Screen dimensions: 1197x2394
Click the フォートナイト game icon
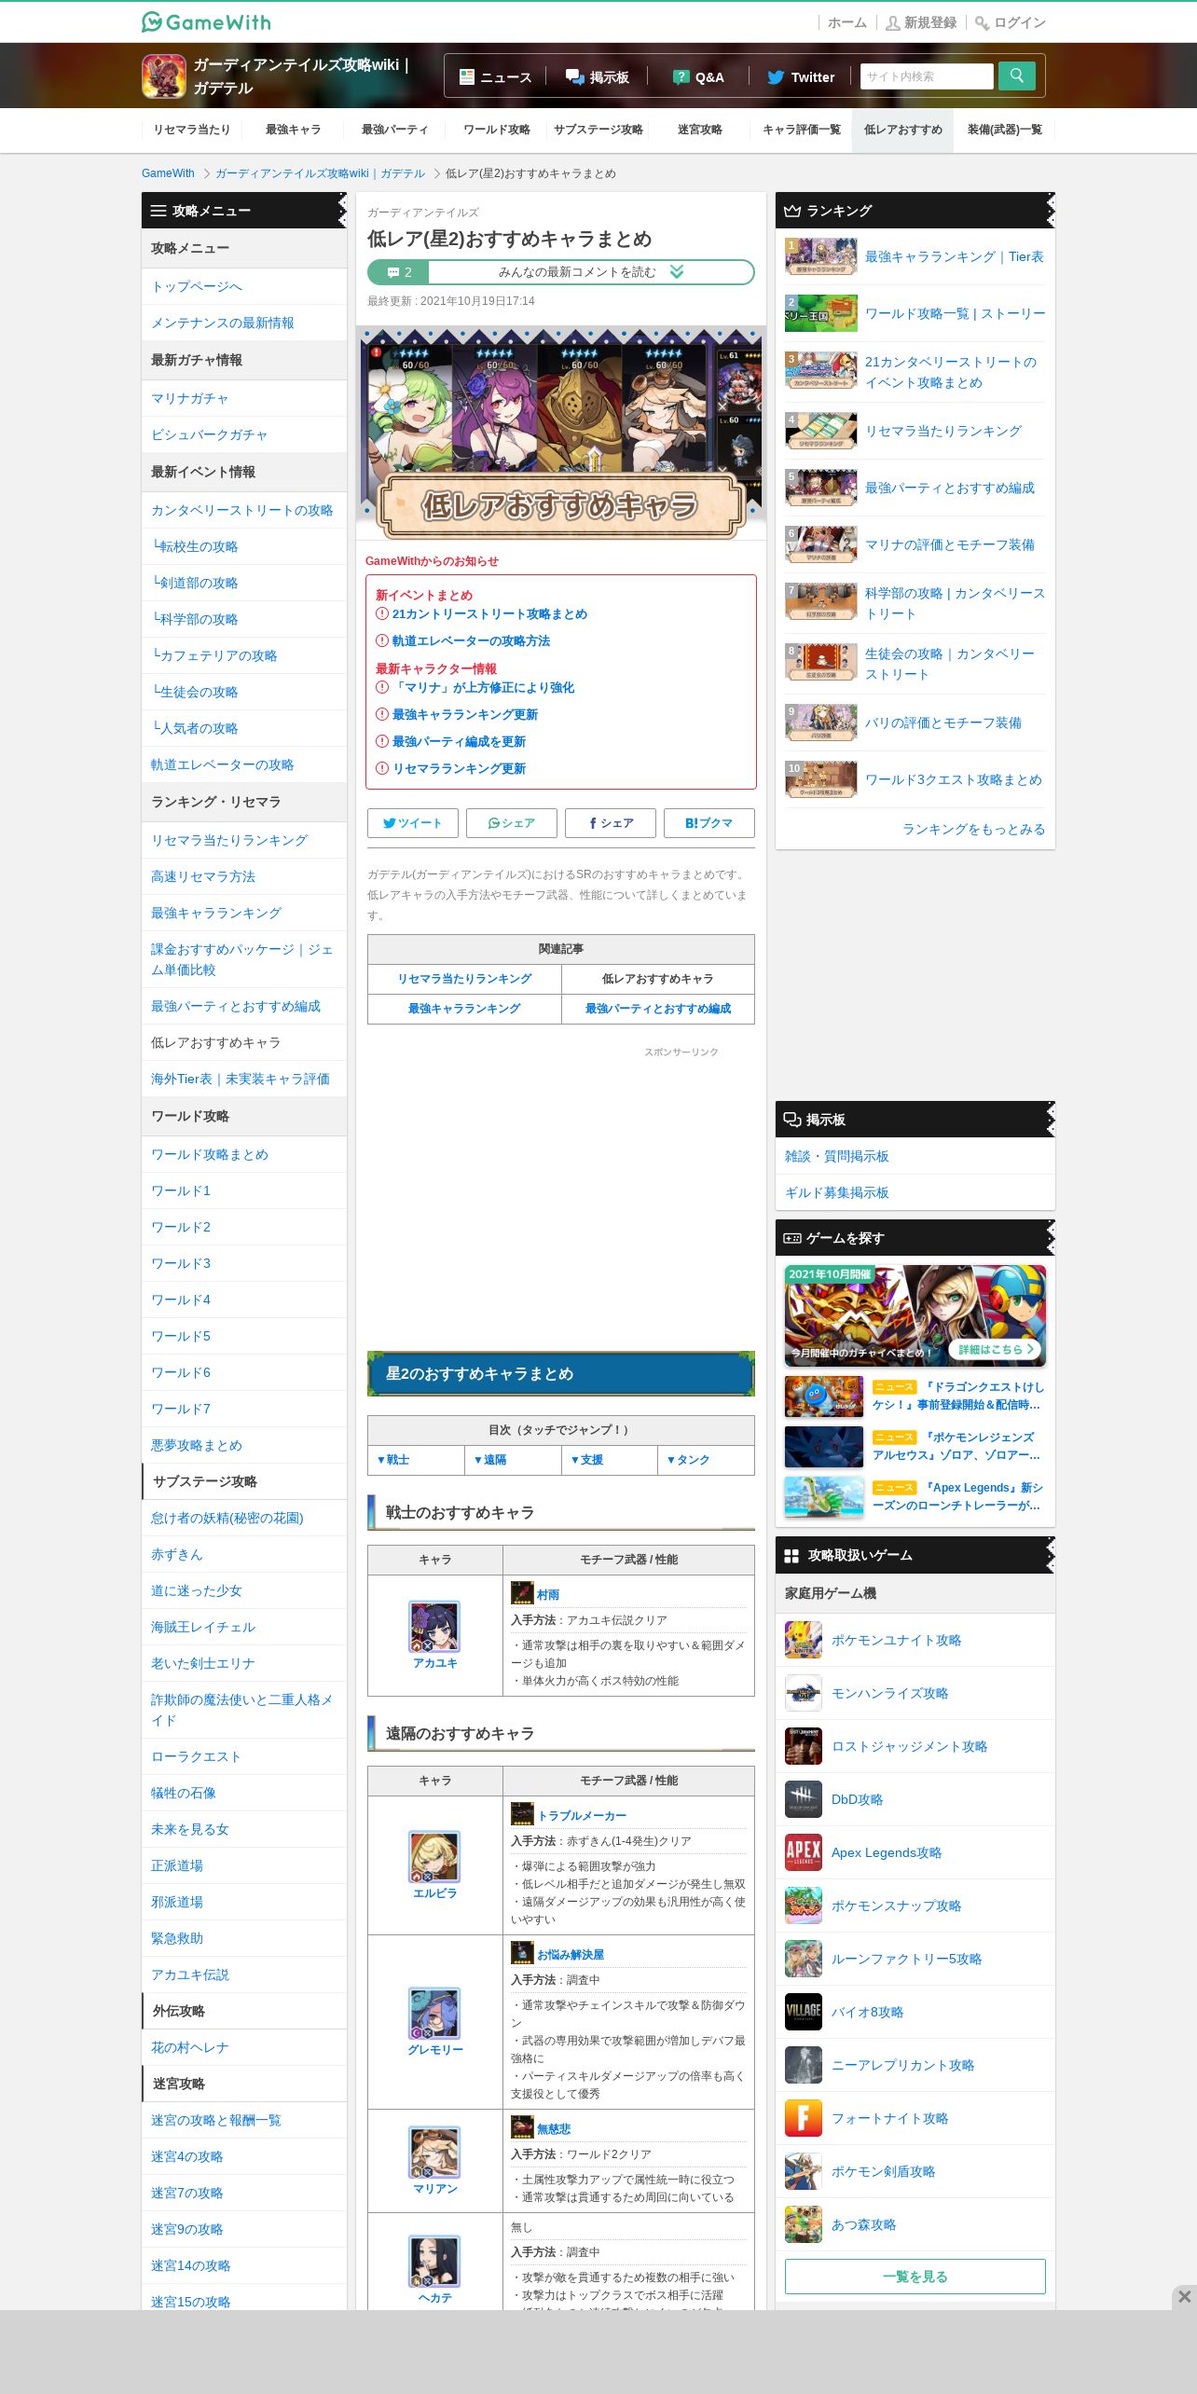pos(804,2118)
